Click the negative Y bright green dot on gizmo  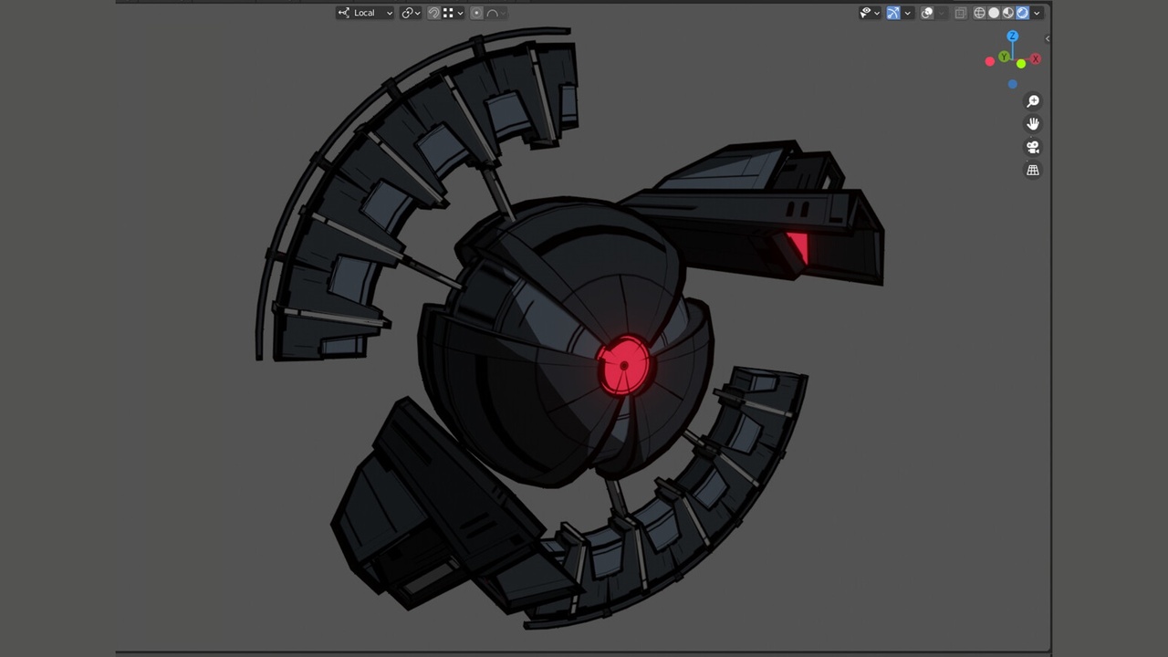pyautogui.click(x=1021, y=64)
